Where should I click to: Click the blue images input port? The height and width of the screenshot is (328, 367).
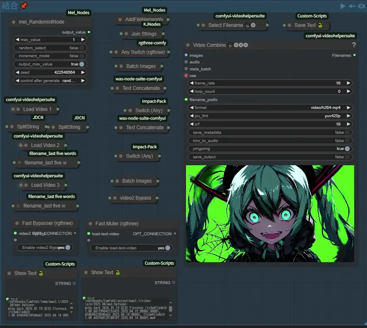186,55
